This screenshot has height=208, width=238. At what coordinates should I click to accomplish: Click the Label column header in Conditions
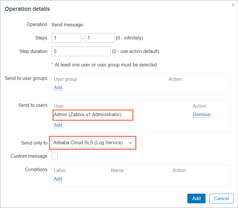[x=60, y=171]
